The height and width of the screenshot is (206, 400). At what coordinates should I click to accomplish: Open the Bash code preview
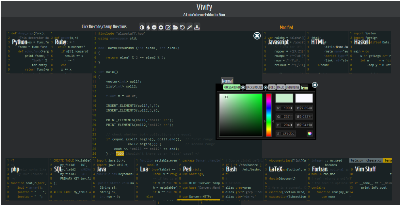click(242, 179)
